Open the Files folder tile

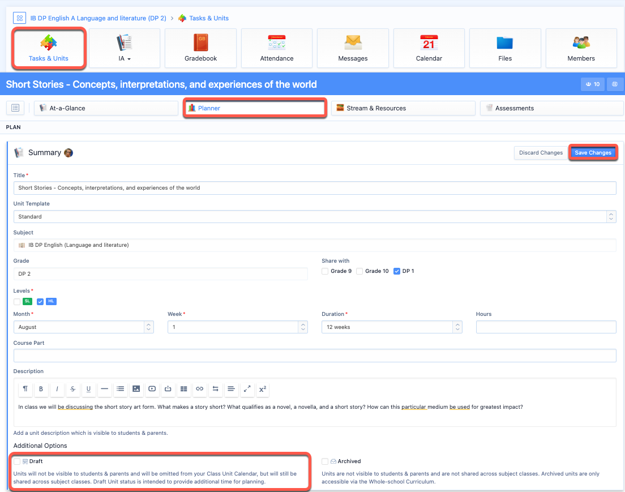(x=505, y=48)
